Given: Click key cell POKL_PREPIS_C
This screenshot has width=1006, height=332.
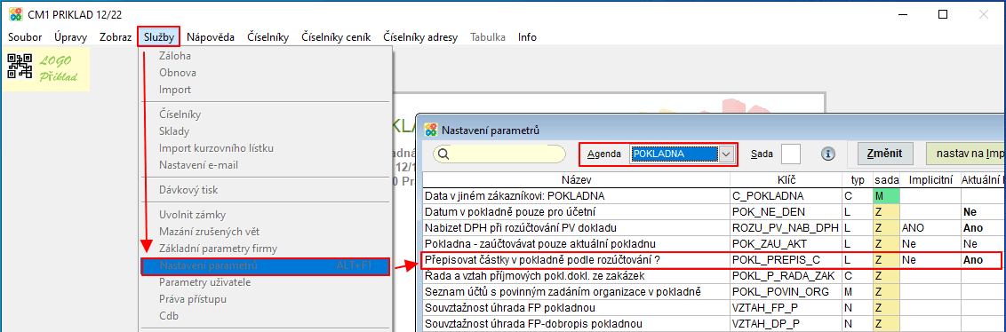Looking at the screenshot, I should (786, 260).
